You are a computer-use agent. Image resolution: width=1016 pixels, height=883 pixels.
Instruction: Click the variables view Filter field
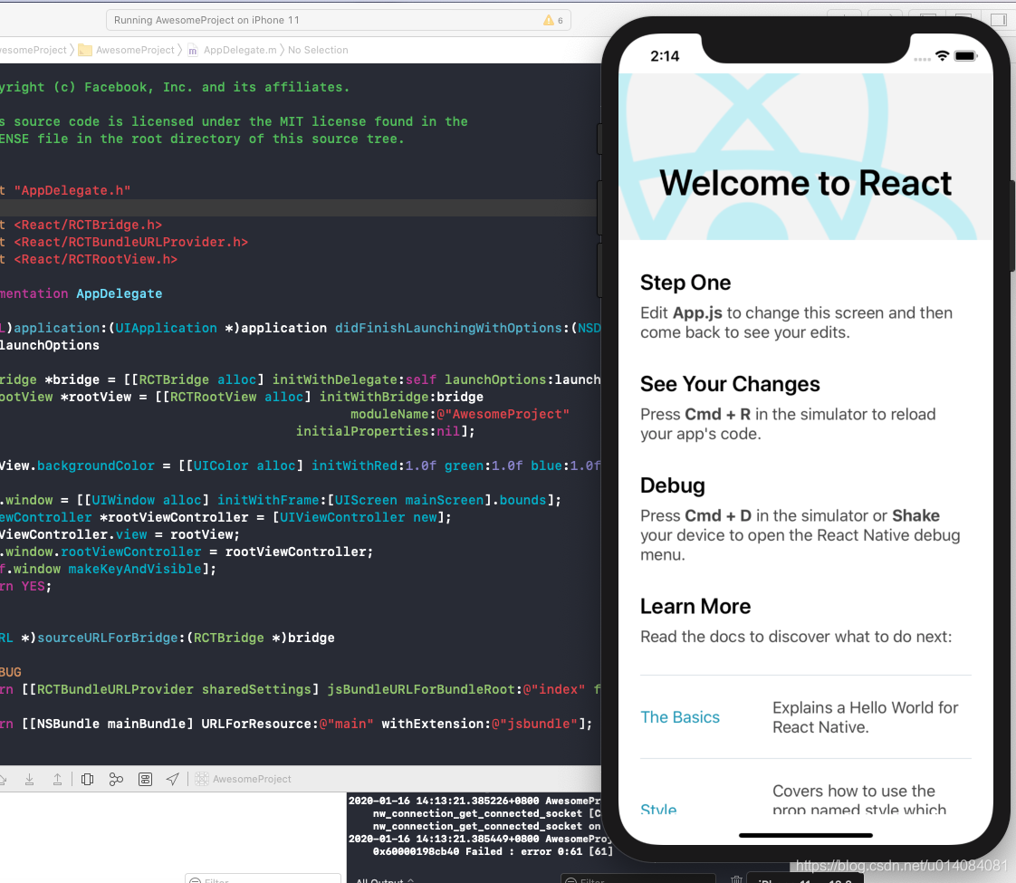coord(263,878)
